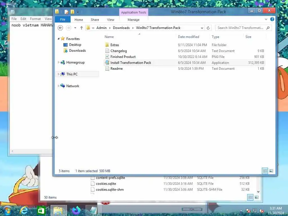Image resolution: width=288 pixels, height=216 pixels.
Task: Click the Forward navigation arrow in Explorer
Action: (x=68, y=28)
